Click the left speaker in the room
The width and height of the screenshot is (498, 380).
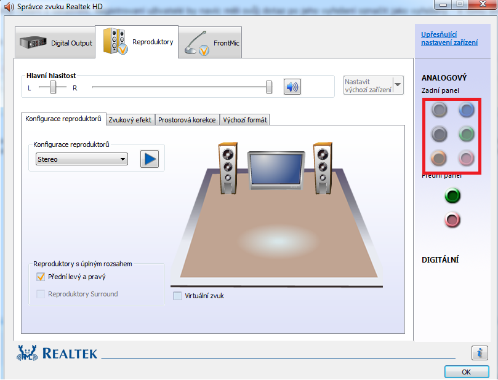228,168
